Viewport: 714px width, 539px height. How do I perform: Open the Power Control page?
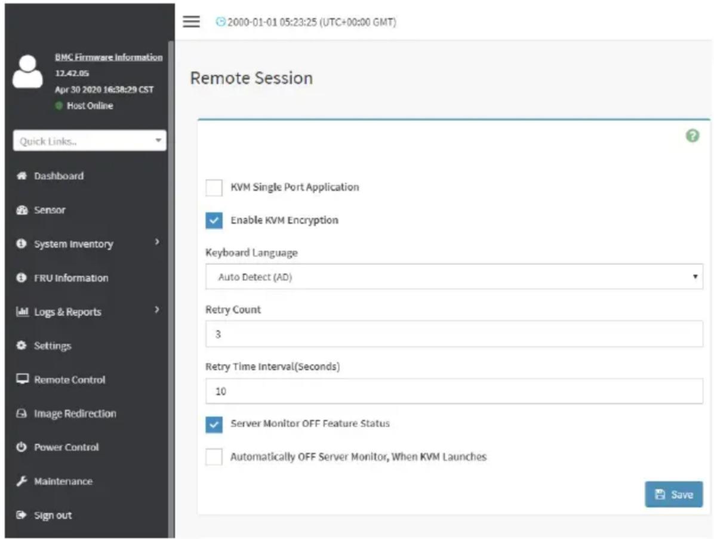click(66, 447)
